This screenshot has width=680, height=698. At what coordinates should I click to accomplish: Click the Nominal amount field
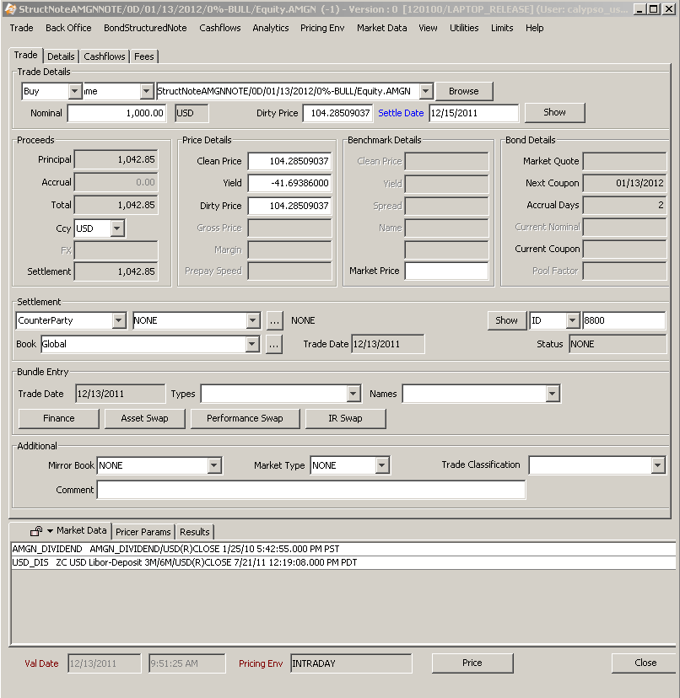tap(116, 113)
